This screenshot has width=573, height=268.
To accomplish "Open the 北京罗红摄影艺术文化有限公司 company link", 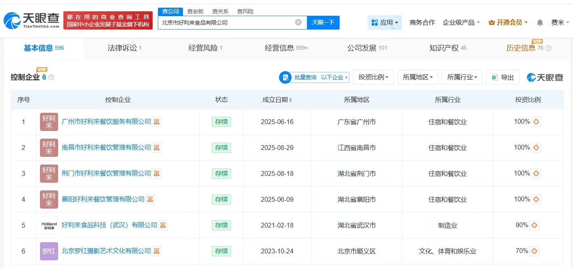I will coord(106,251).
